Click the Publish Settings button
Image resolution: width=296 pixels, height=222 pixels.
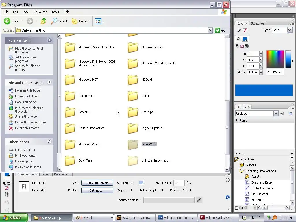point(97,190)
